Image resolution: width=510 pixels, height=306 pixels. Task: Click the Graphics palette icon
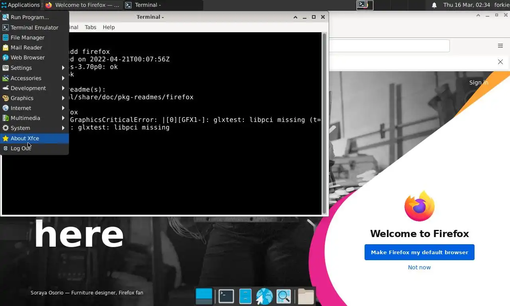pos(6,98)
